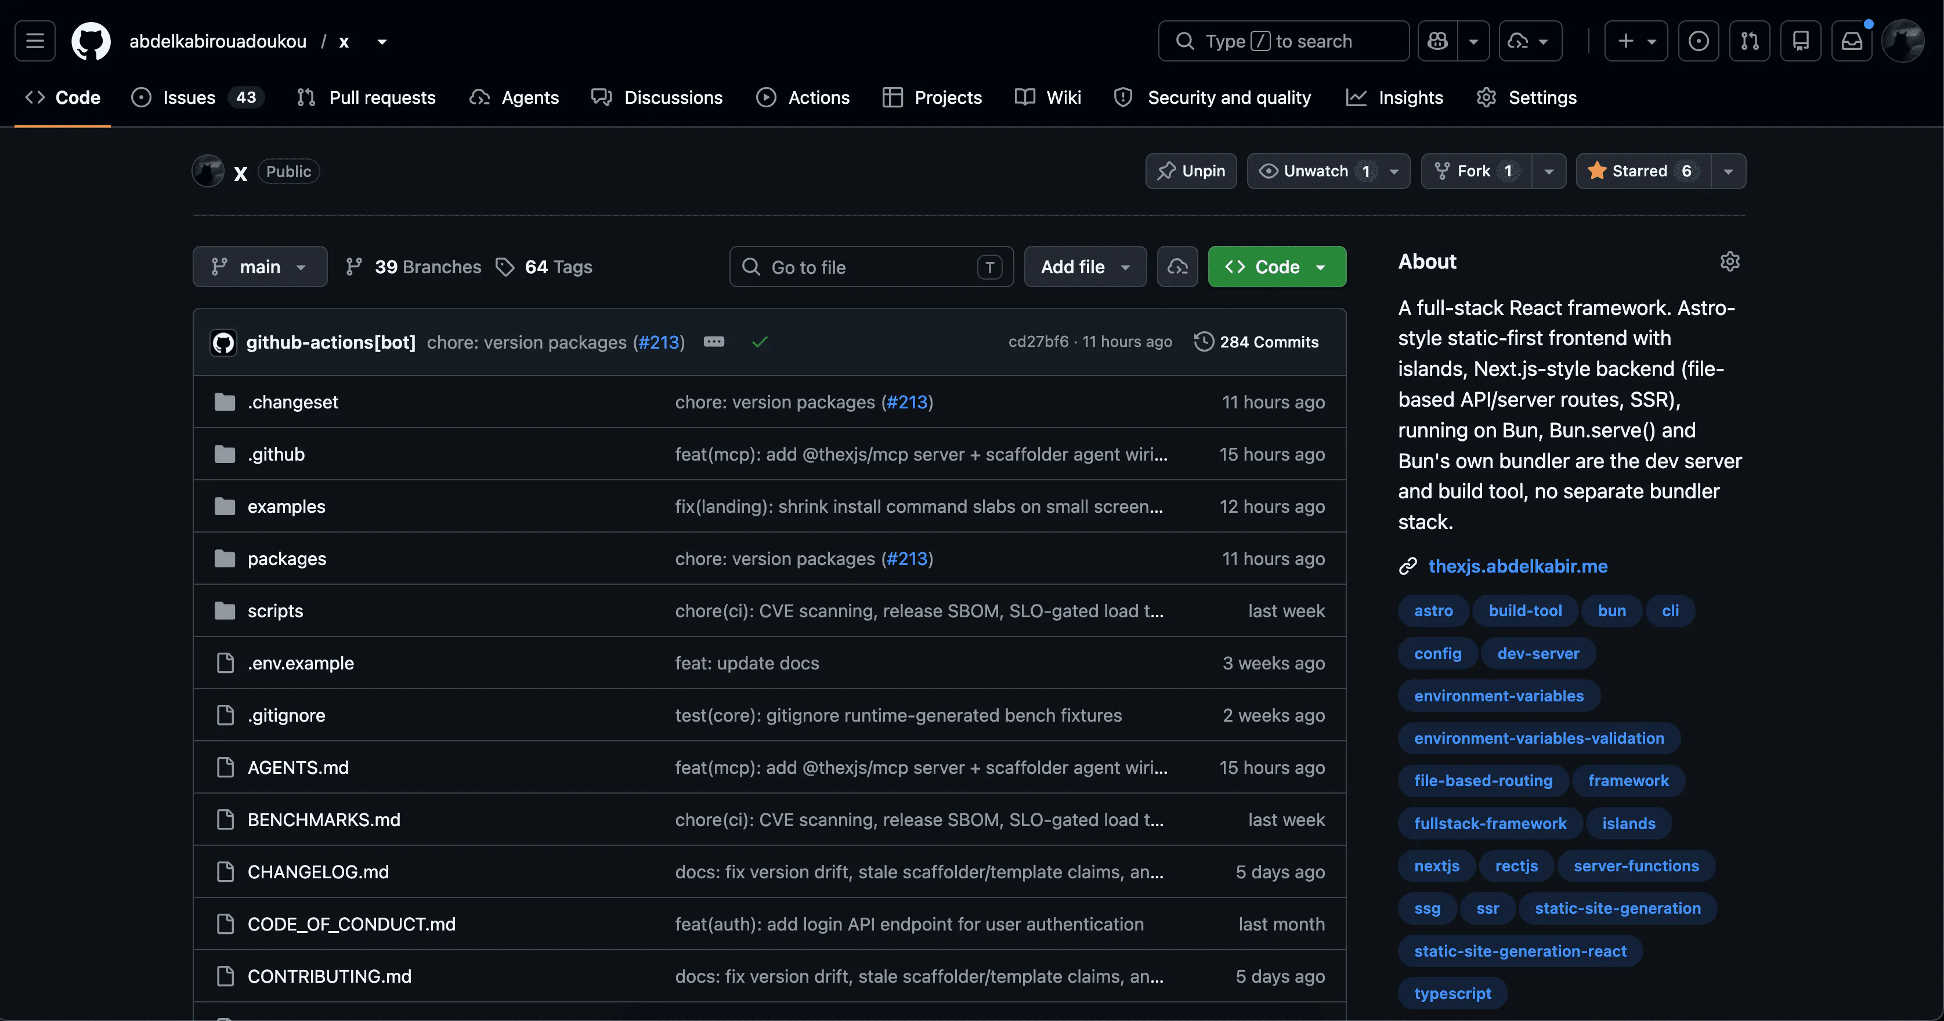Expand the Fork options dropdown arrow
The image size is (1944, 1021).
point(1549,171)
